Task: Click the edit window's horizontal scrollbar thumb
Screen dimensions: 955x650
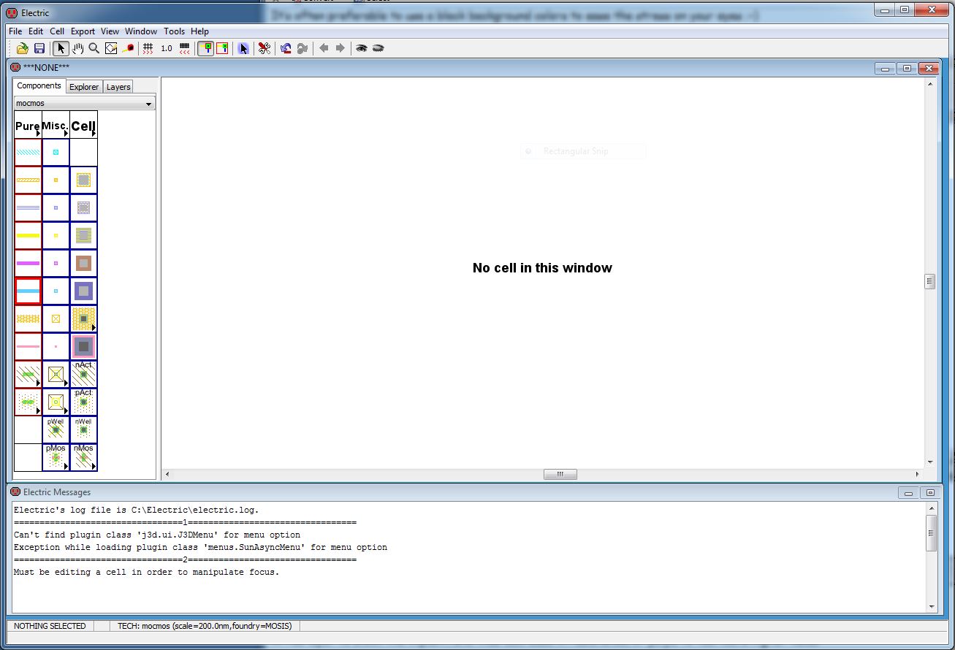Action: [560, 475]
